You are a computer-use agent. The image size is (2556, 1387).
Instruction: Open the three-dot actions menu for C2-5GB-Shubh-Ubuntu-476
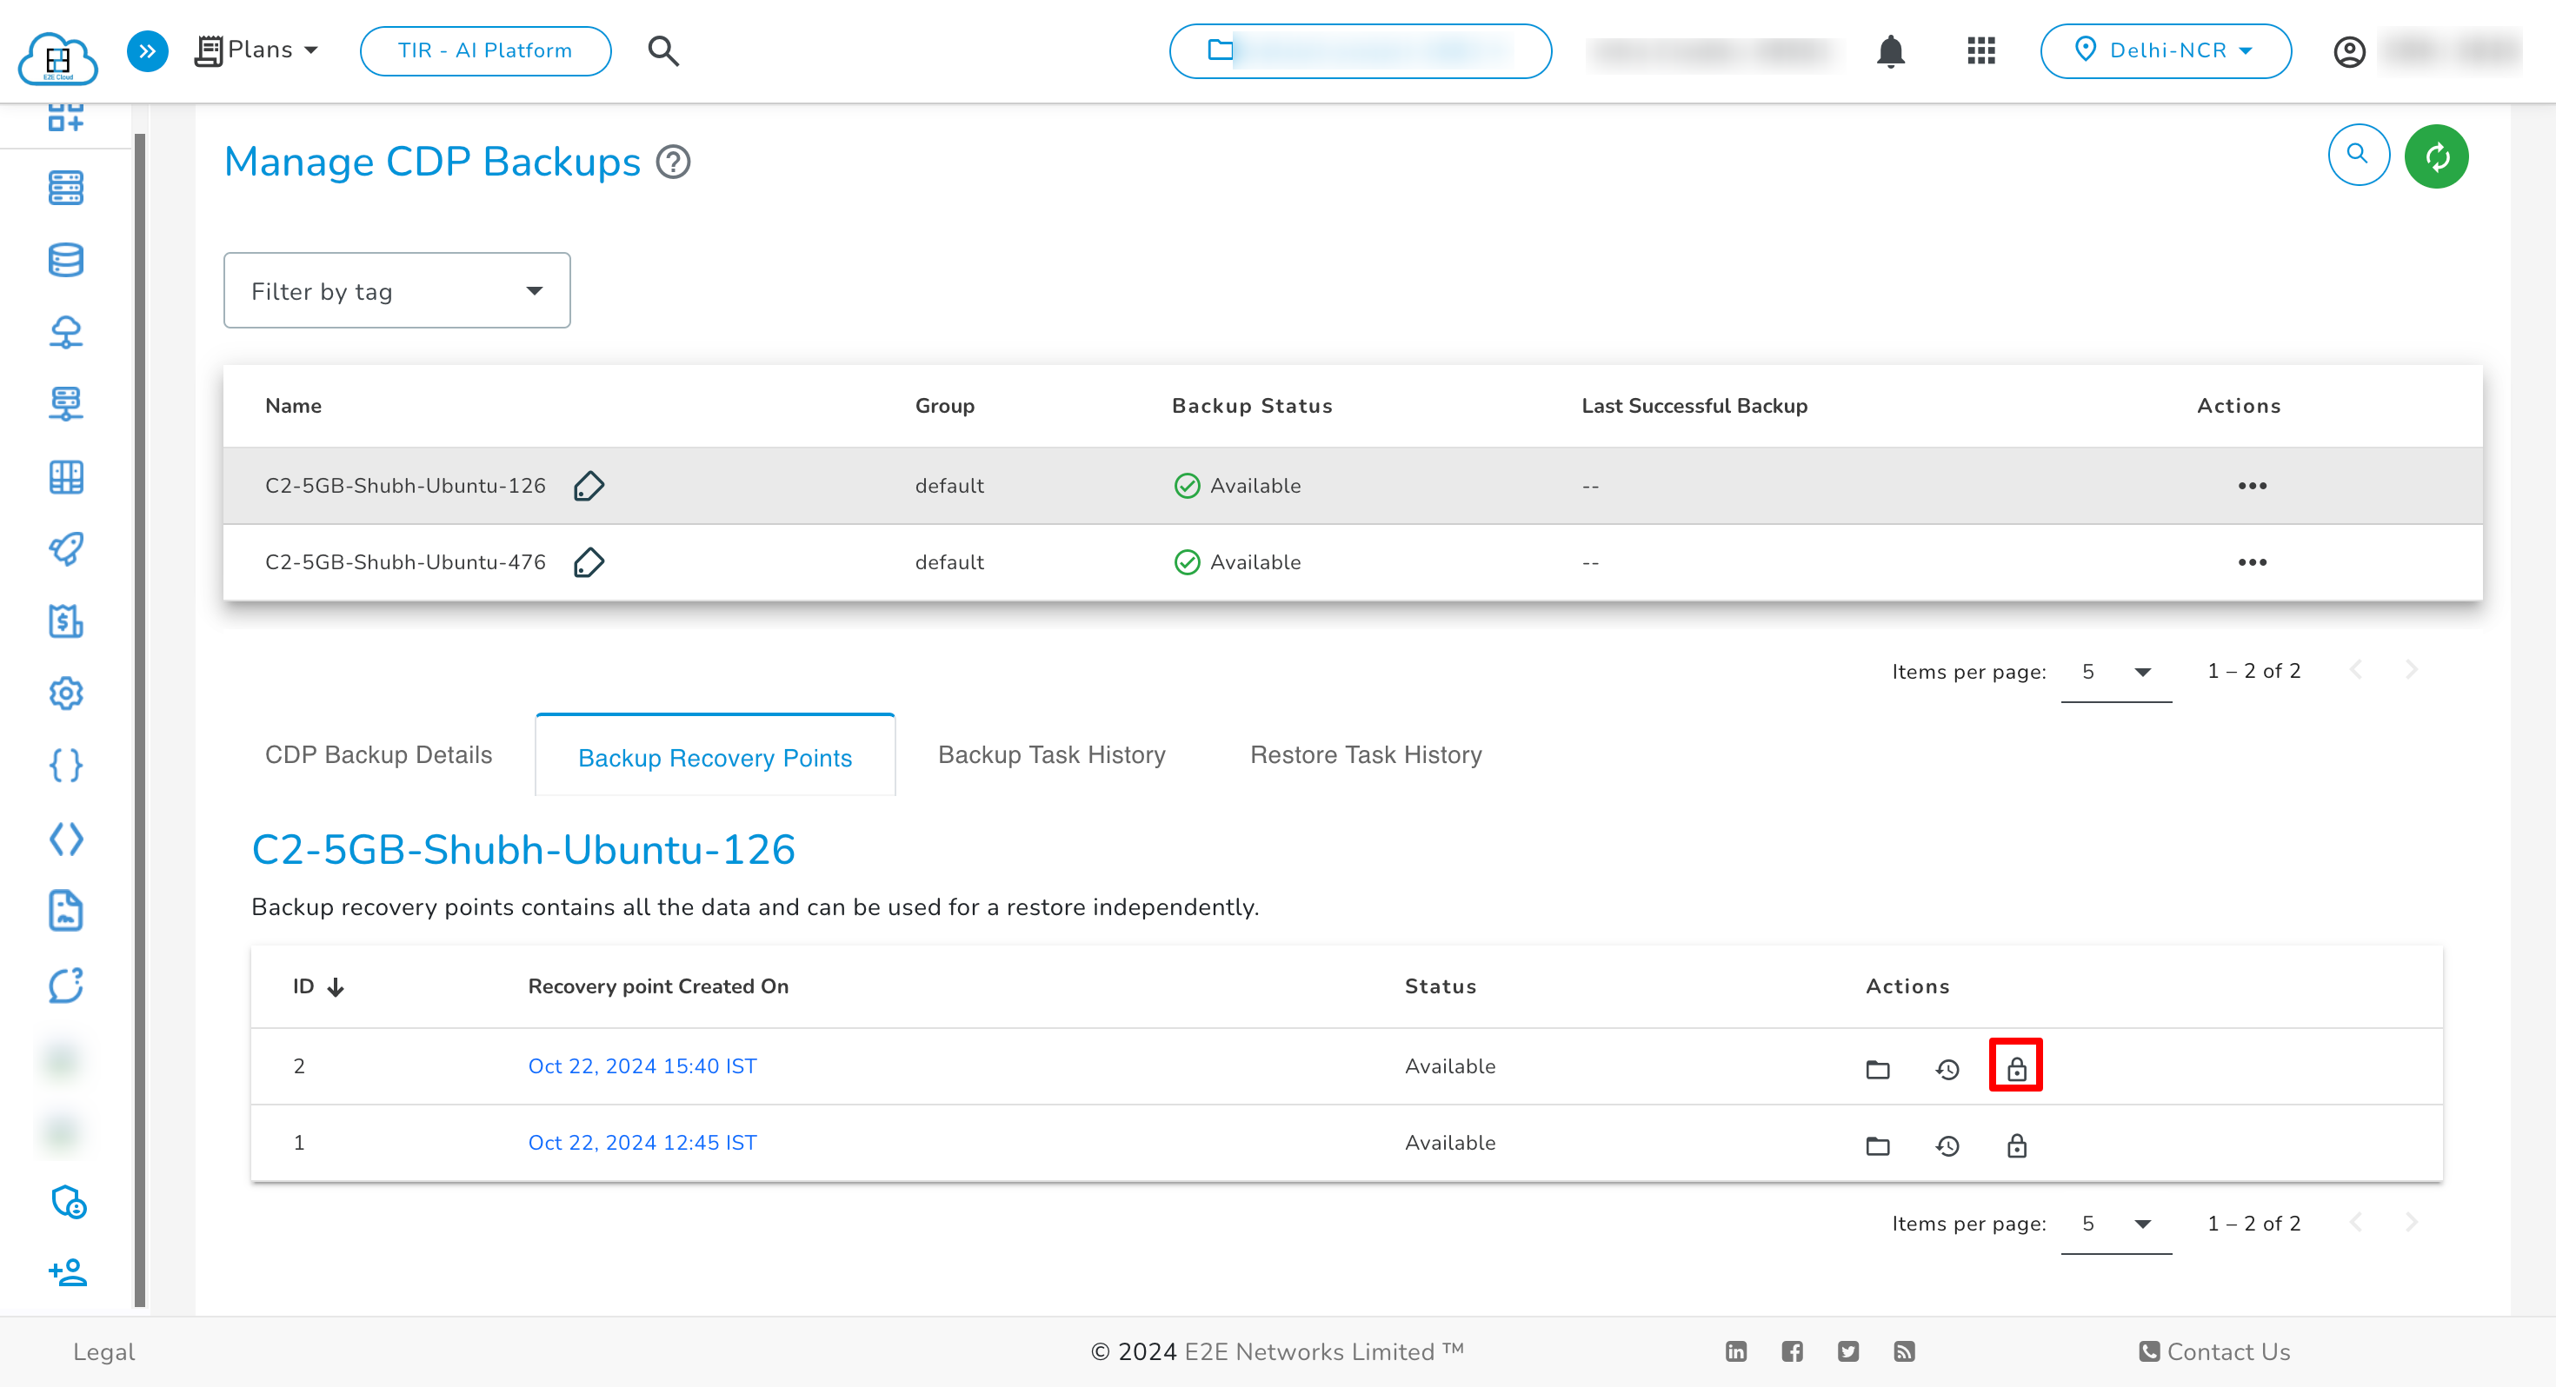pos(2252,562)
